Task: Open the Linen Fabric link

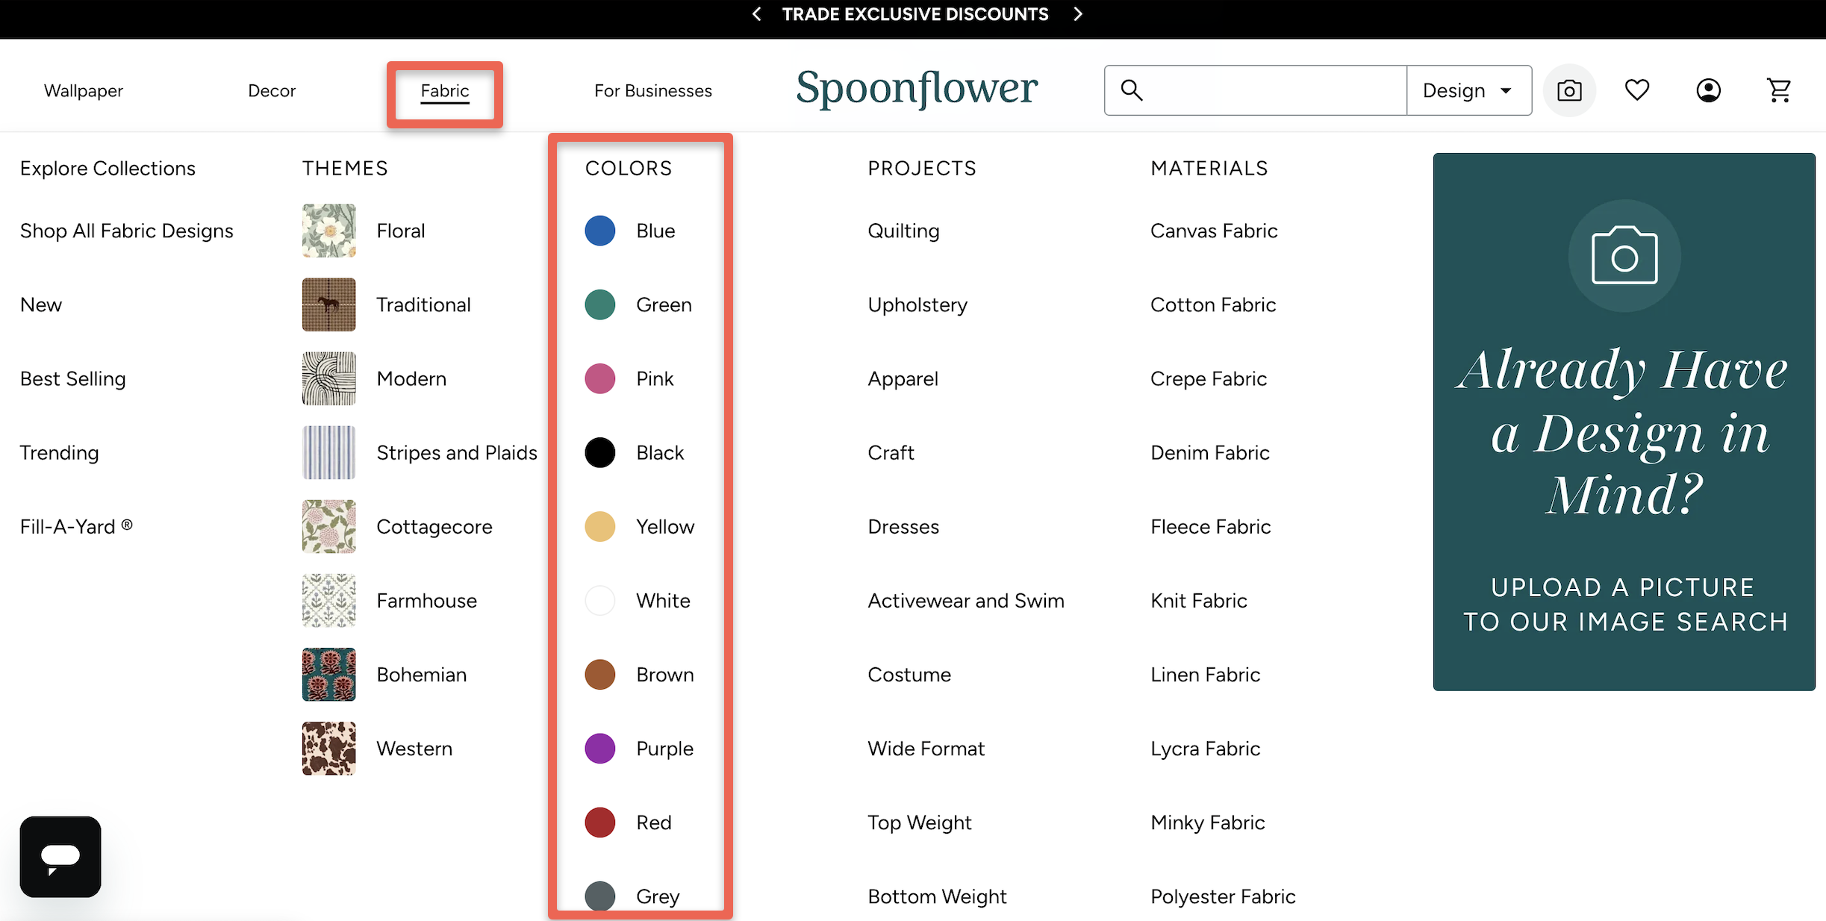Action: (1205, 674)
